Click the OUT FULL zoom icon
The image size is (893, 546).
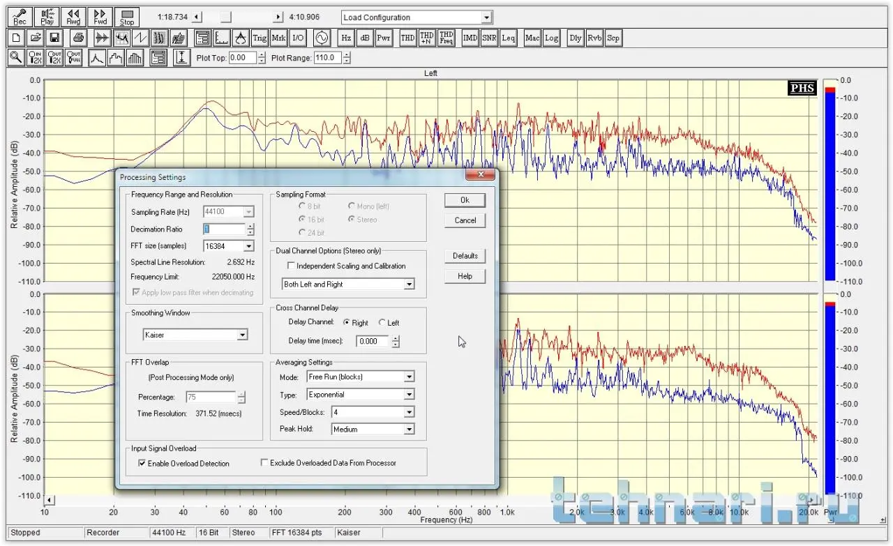(x=74, y=58)
